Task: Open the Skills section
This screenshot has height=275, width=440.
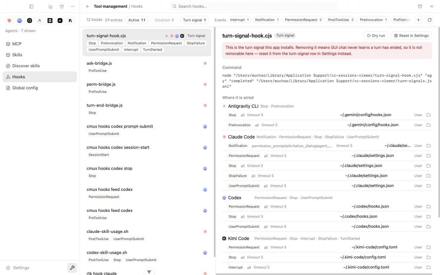Action: click(40, 55)
